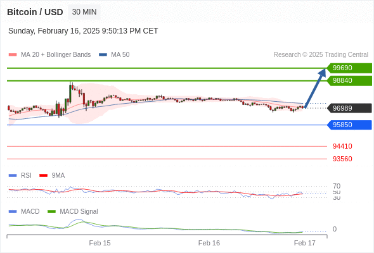
Task: Click the MA 20 + Bollinger Bands swatch
Action: [13, 55]
